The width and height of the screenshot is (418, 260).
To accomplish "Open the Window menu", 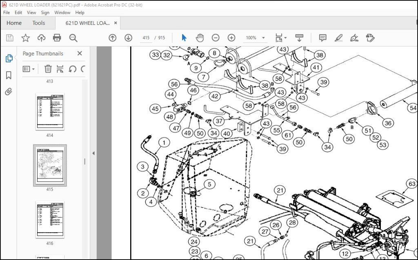I will click(62, 13).
